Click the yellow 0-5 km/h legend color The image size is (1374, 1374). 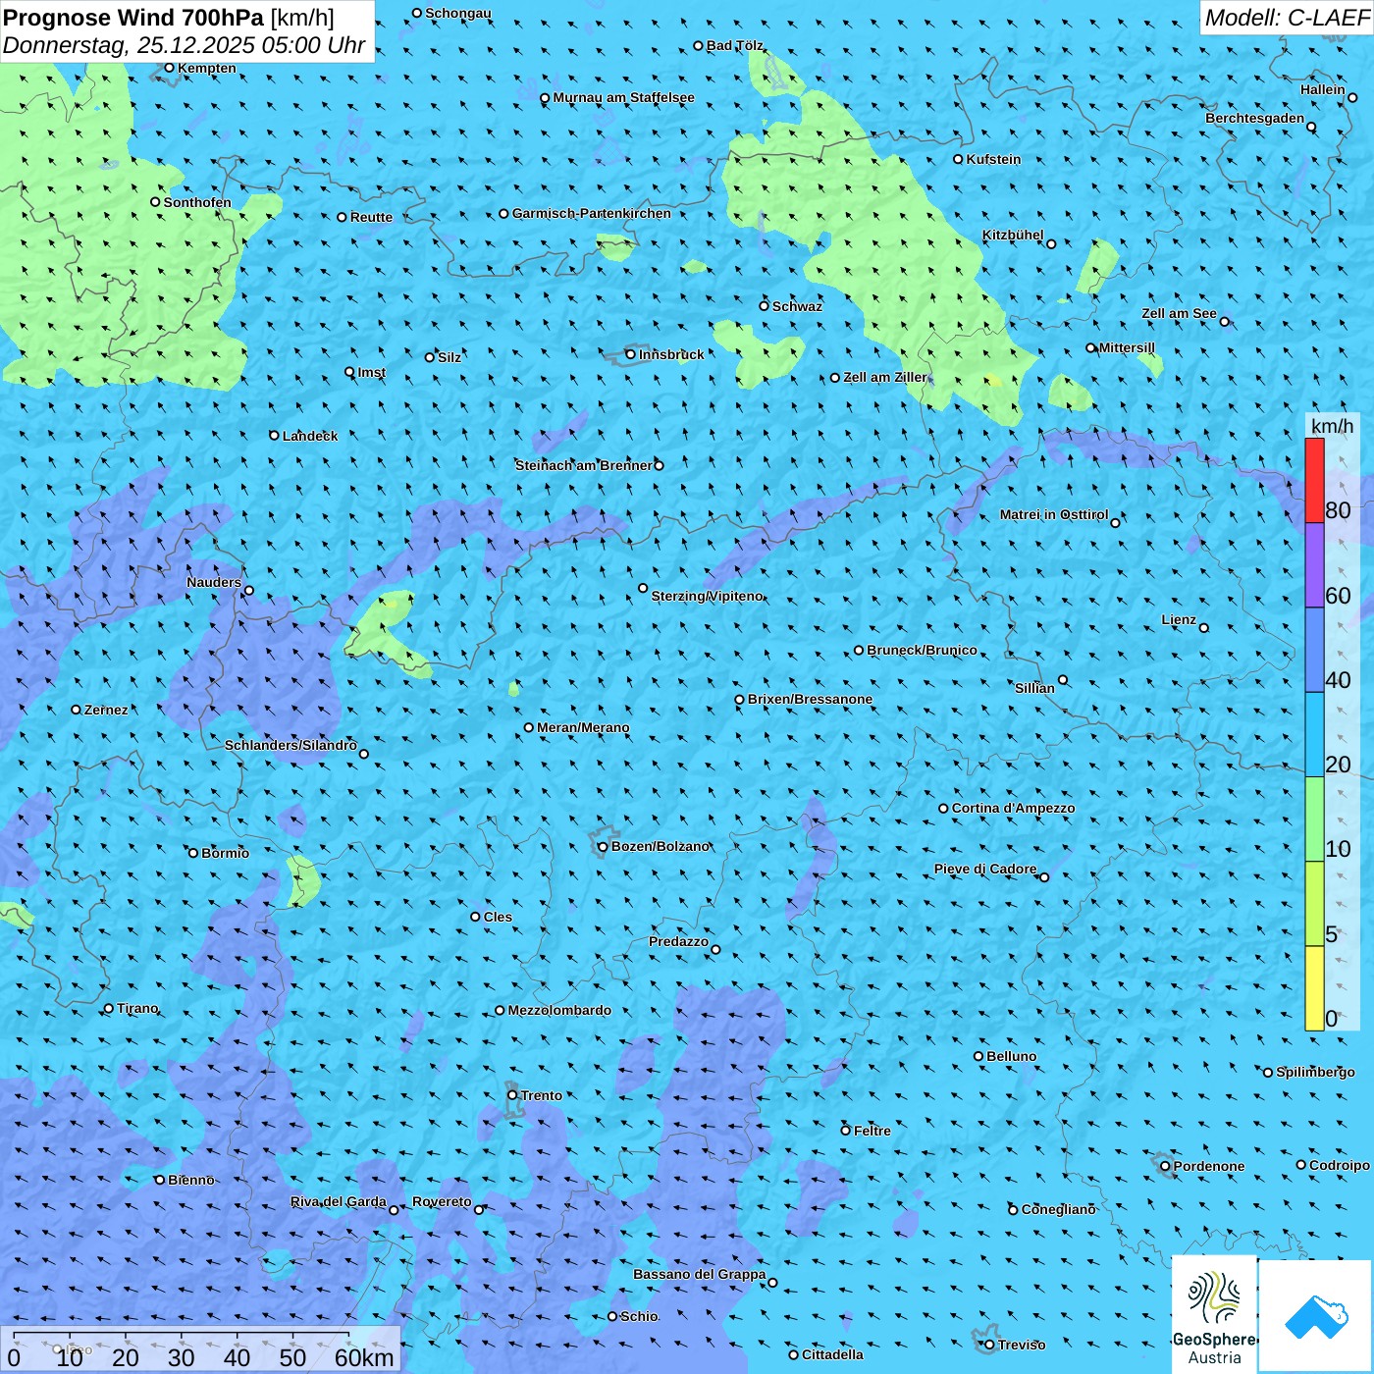coord(1314,988)
